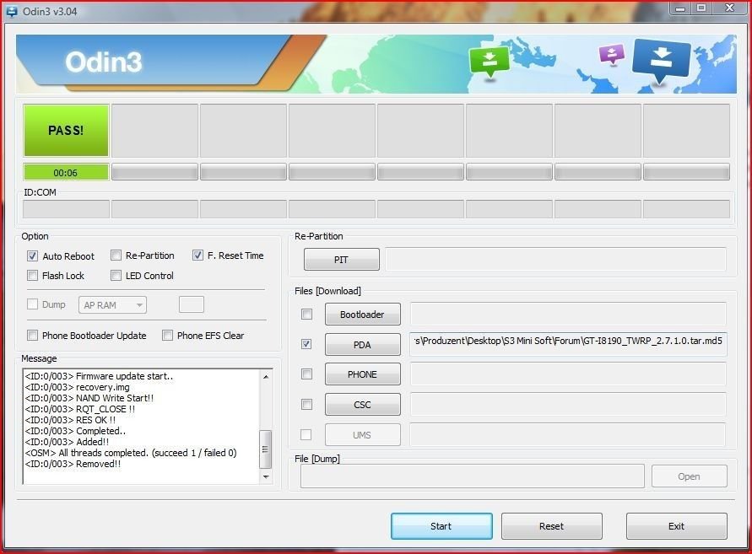
Task: Click the Bootloader file button
Action: click(363, 315)
